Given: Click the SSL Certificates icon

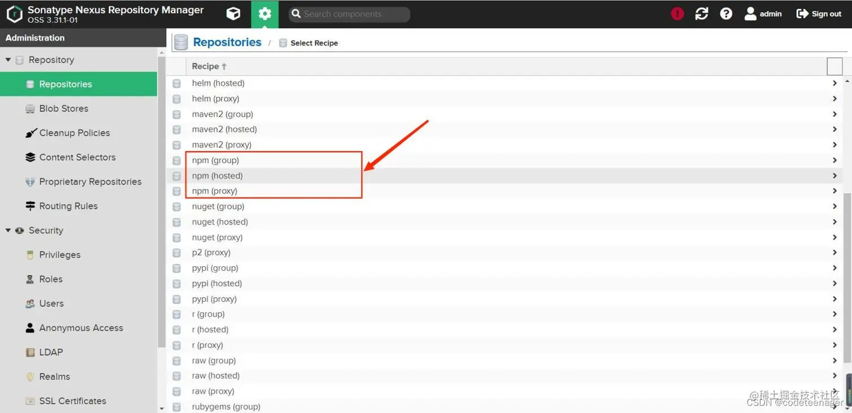Looking at the screenshot, I should [30, 401].
